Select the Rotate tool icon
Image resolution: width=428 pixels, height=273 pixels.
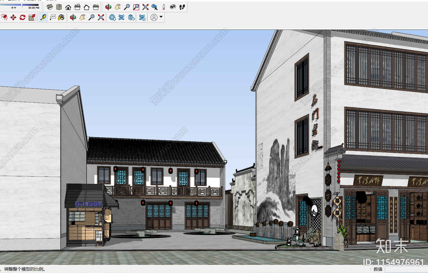pos(22,17)
